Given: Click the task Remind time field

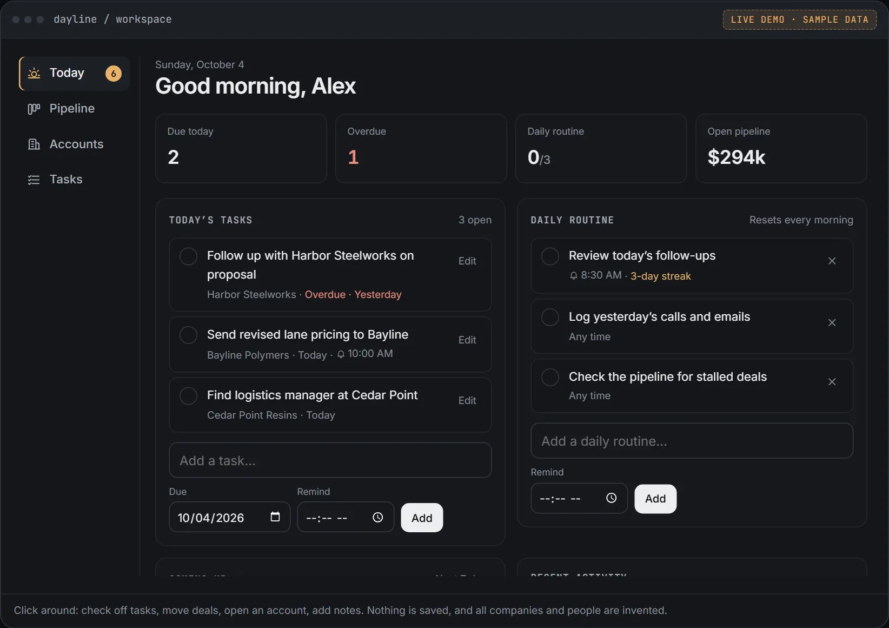Looking at the screenshot, I should tap(346, 517).
